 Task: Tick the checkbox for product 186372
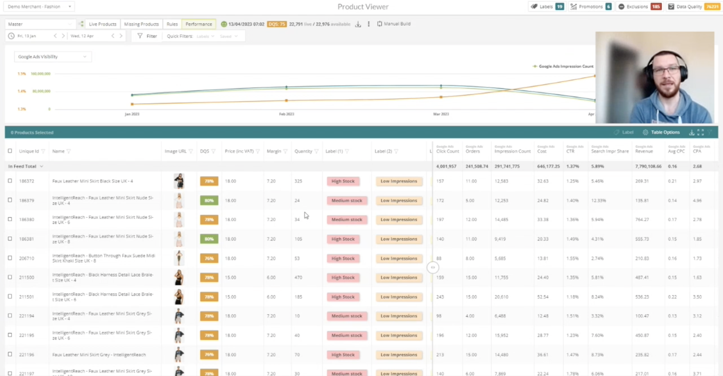10,181
